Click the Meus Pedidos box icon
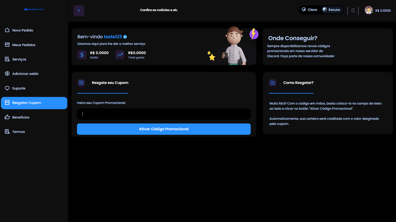The image size is (396, 222). [x=7, y=45]
